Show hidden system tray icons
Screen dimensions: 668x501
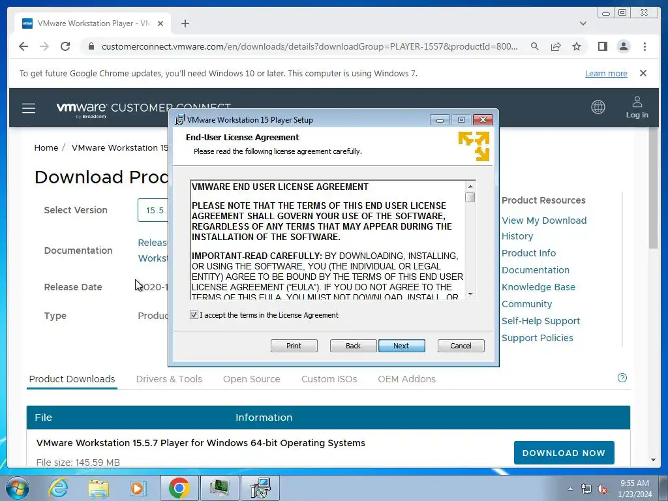[x=570, y=489]
